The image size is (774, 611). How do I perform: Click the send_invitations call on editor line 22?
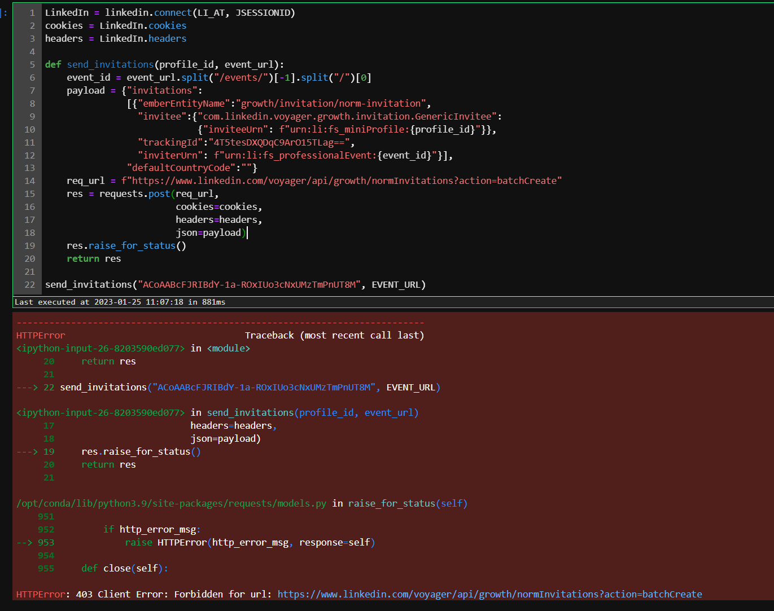[x=235, y=284]
